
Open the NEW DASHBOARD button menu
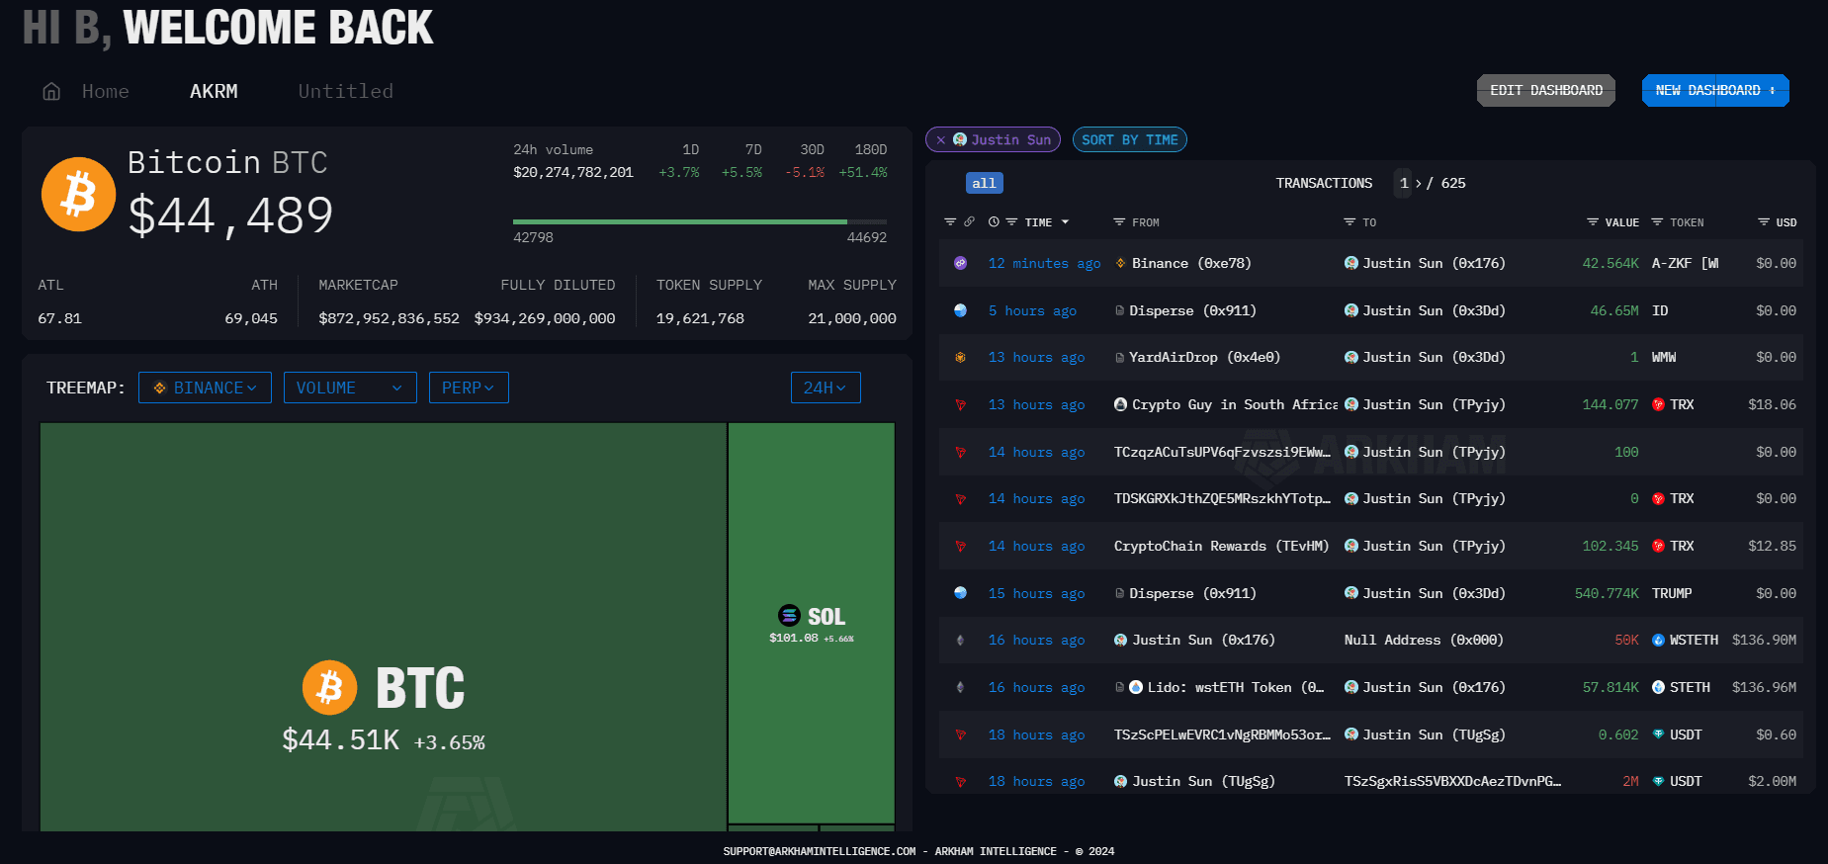(x=1715, y=90)
